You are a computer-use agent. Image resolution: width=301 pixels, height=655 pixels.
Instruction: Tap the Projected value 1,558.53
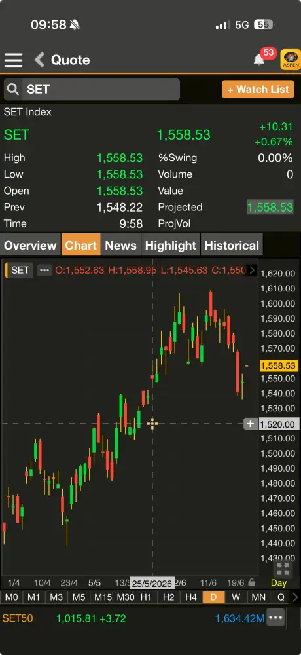(x=270, y=207)
